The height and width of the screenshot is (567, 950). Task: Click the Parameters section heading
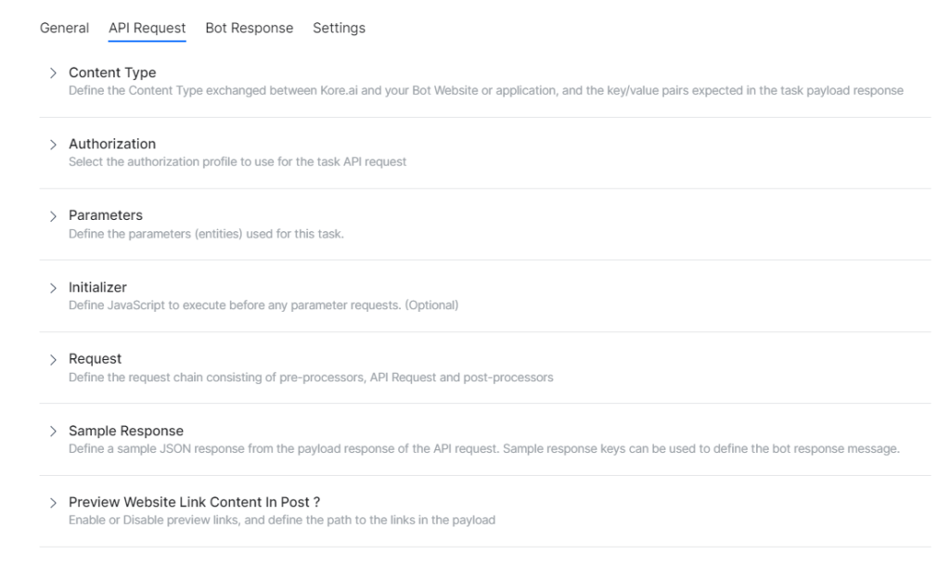point(106,215)
